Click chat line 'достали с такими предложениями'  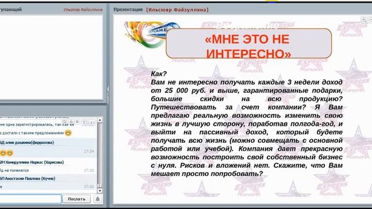click(x=33, y=133)
